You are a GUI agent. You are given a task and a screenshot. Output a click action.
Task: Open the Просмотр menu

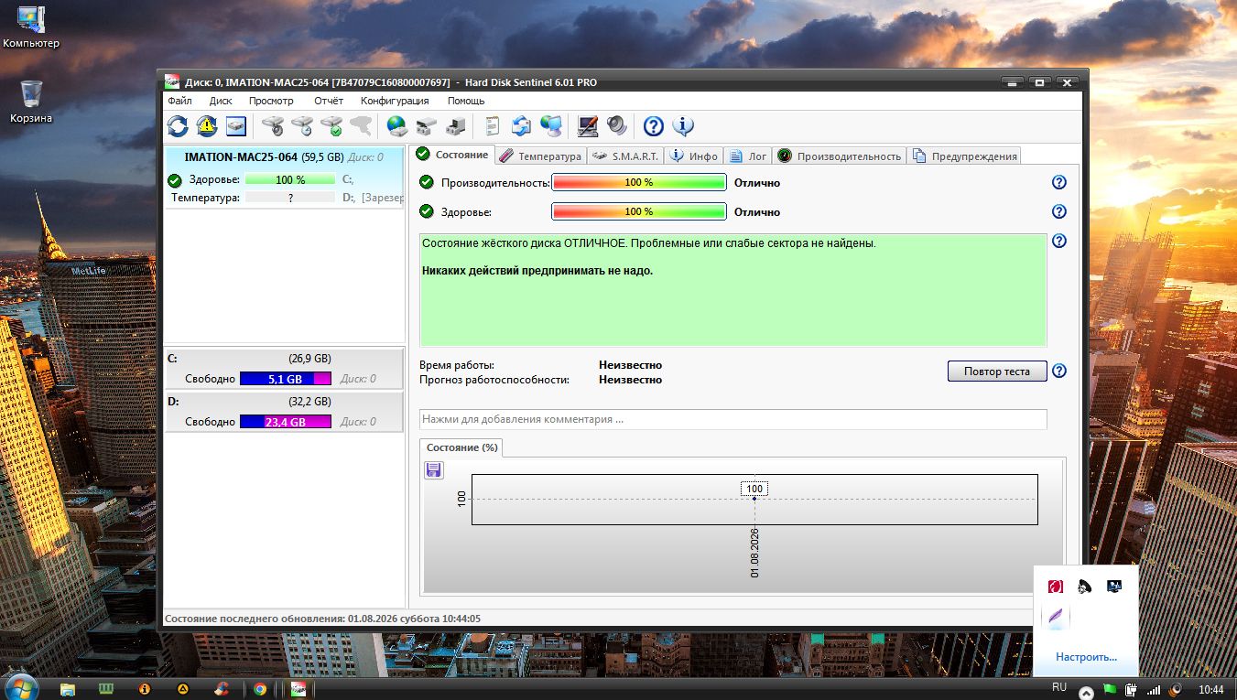pos(271,101)
